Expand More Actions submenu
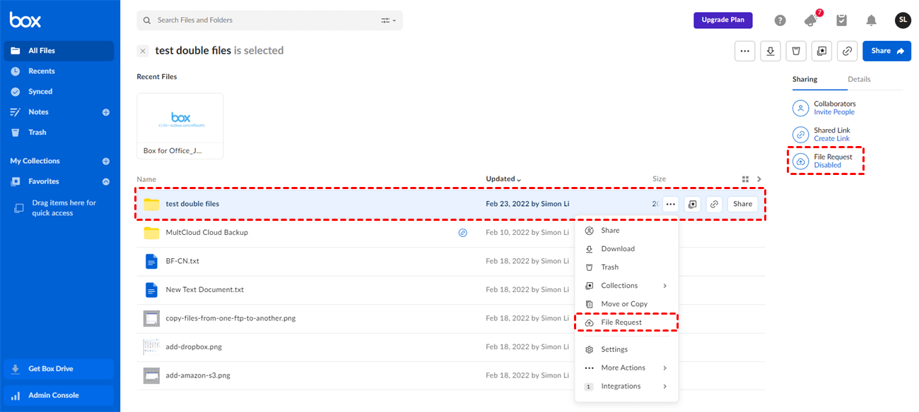The width and height of the screenshot is (919, 412). click(626, 368)
